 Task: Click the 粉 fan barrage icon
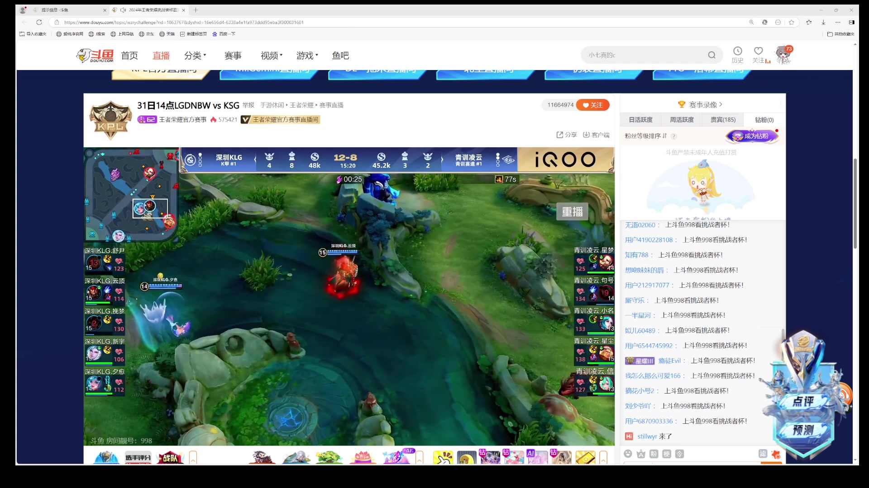coord(654,454)
